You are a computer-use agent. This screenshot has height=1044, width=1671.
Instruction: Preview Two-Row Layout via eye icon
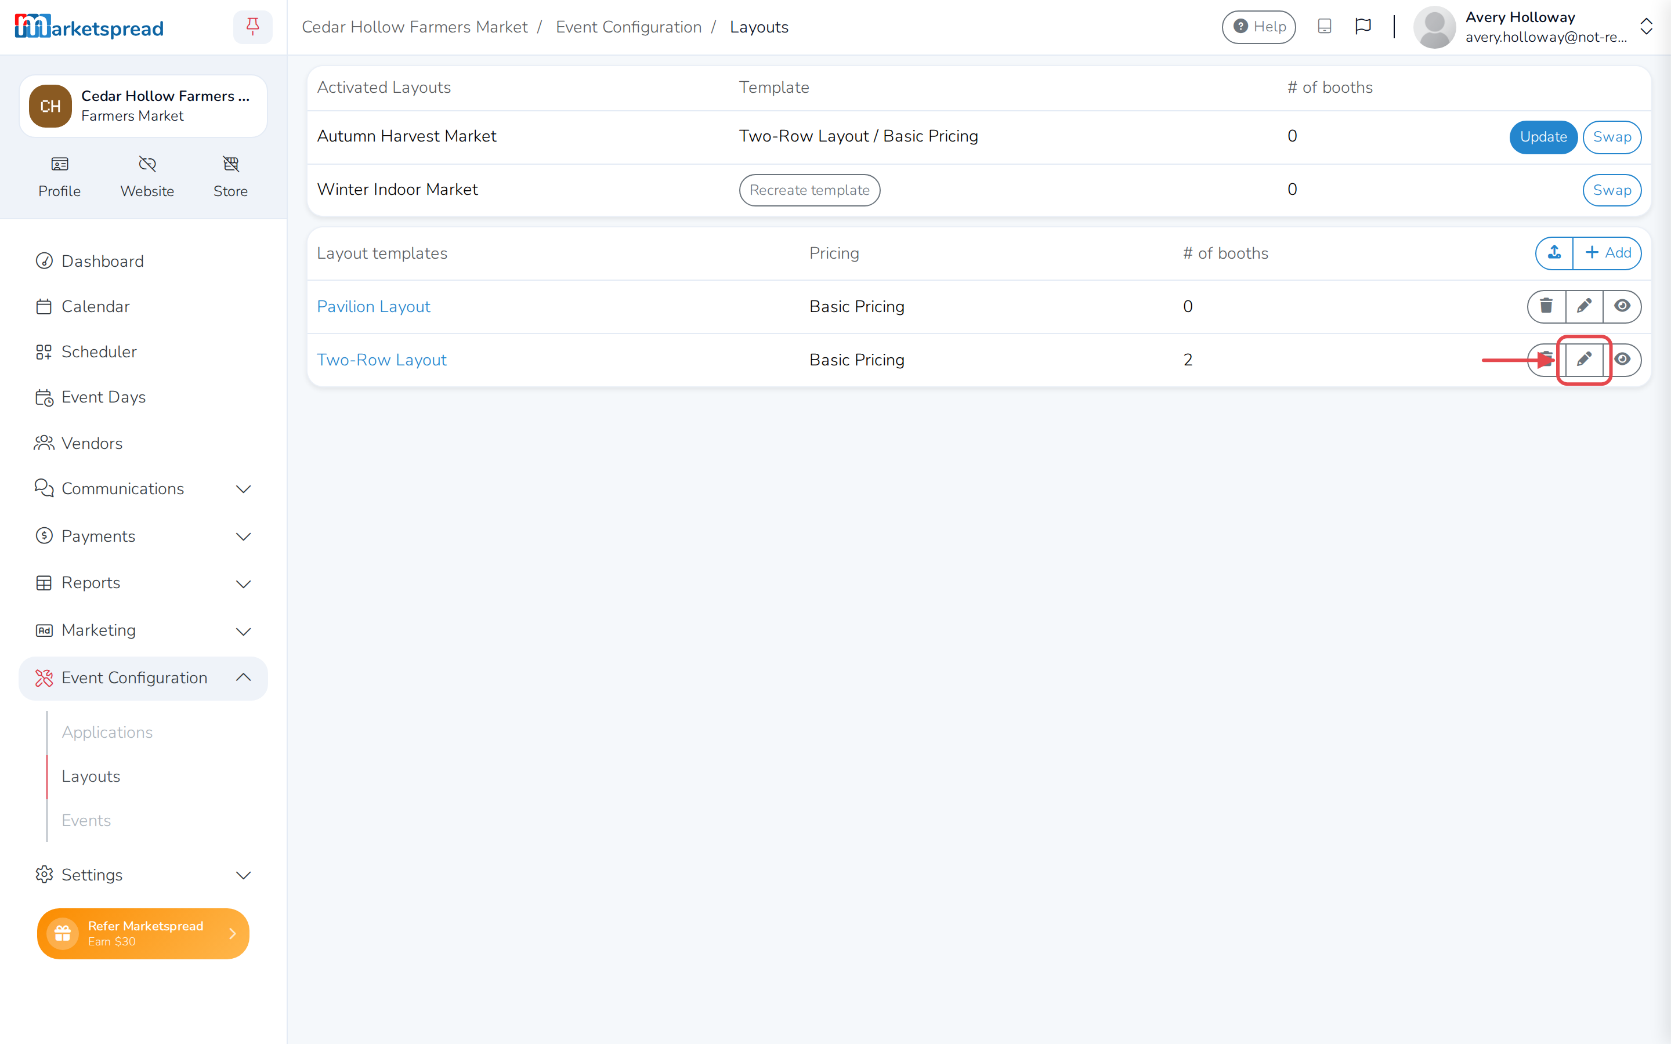(x=1622, y=359)
